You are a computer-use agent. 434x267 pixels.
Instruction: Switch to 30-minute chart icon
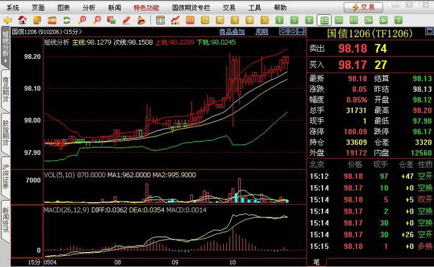(x=339, y=20)
